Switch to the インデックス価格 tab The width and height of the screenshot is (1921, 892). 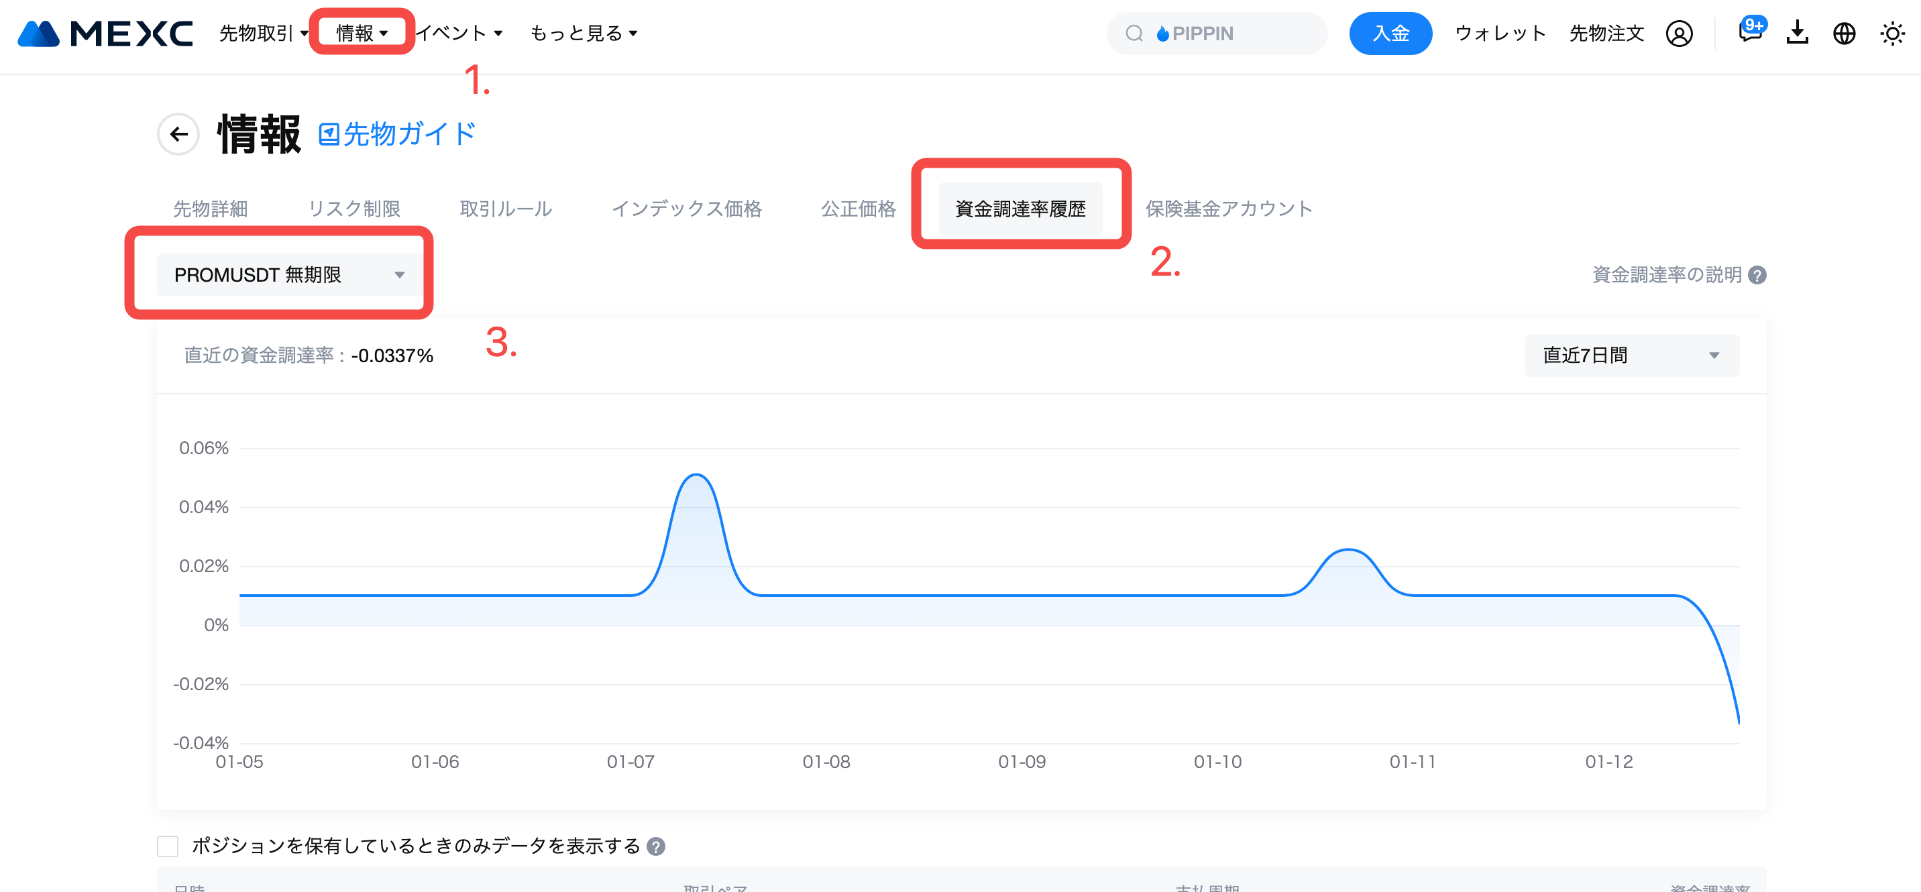pos(686,209)
